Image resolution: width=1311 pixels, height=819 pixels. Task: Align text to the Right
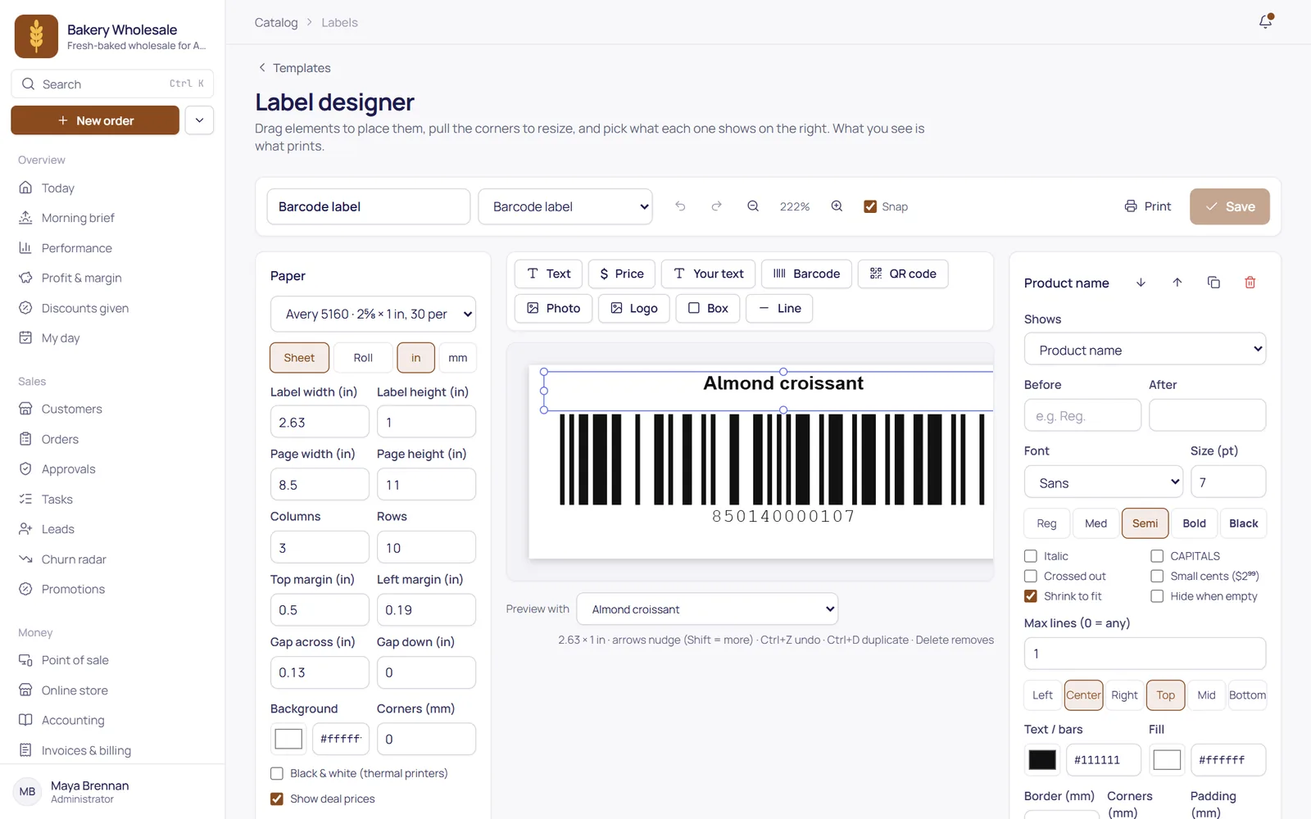tap(1124, 695)
